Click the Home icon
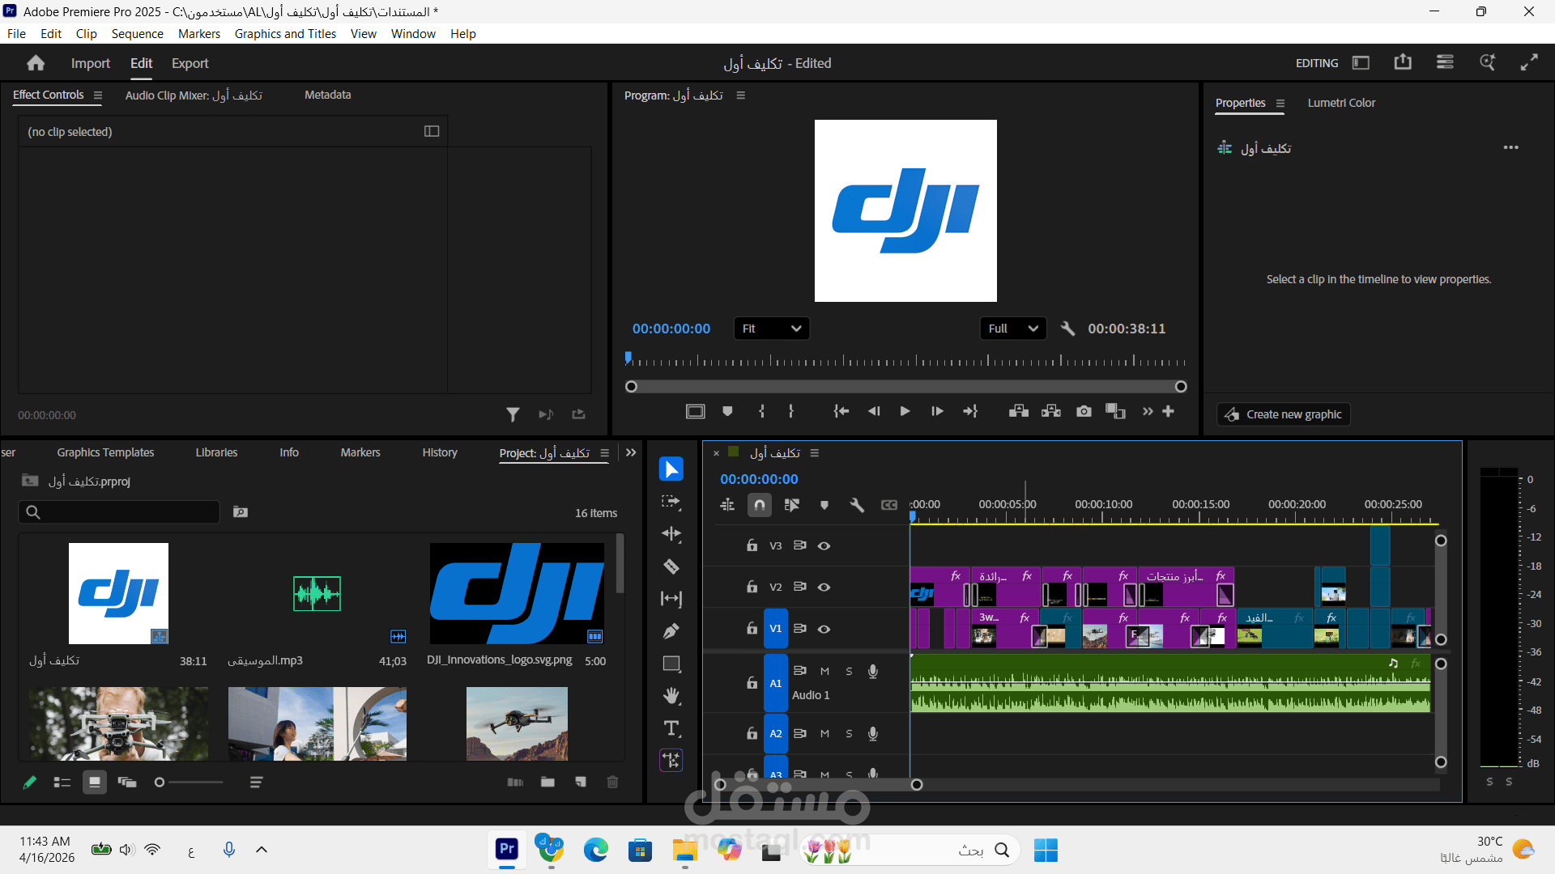 tap(36, 63)
